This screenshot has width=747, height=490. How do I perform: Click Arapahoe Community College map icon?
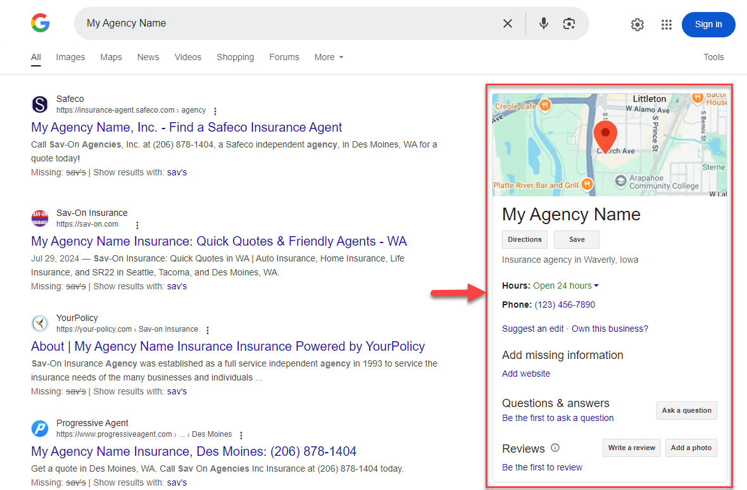[x=620, y=181]
